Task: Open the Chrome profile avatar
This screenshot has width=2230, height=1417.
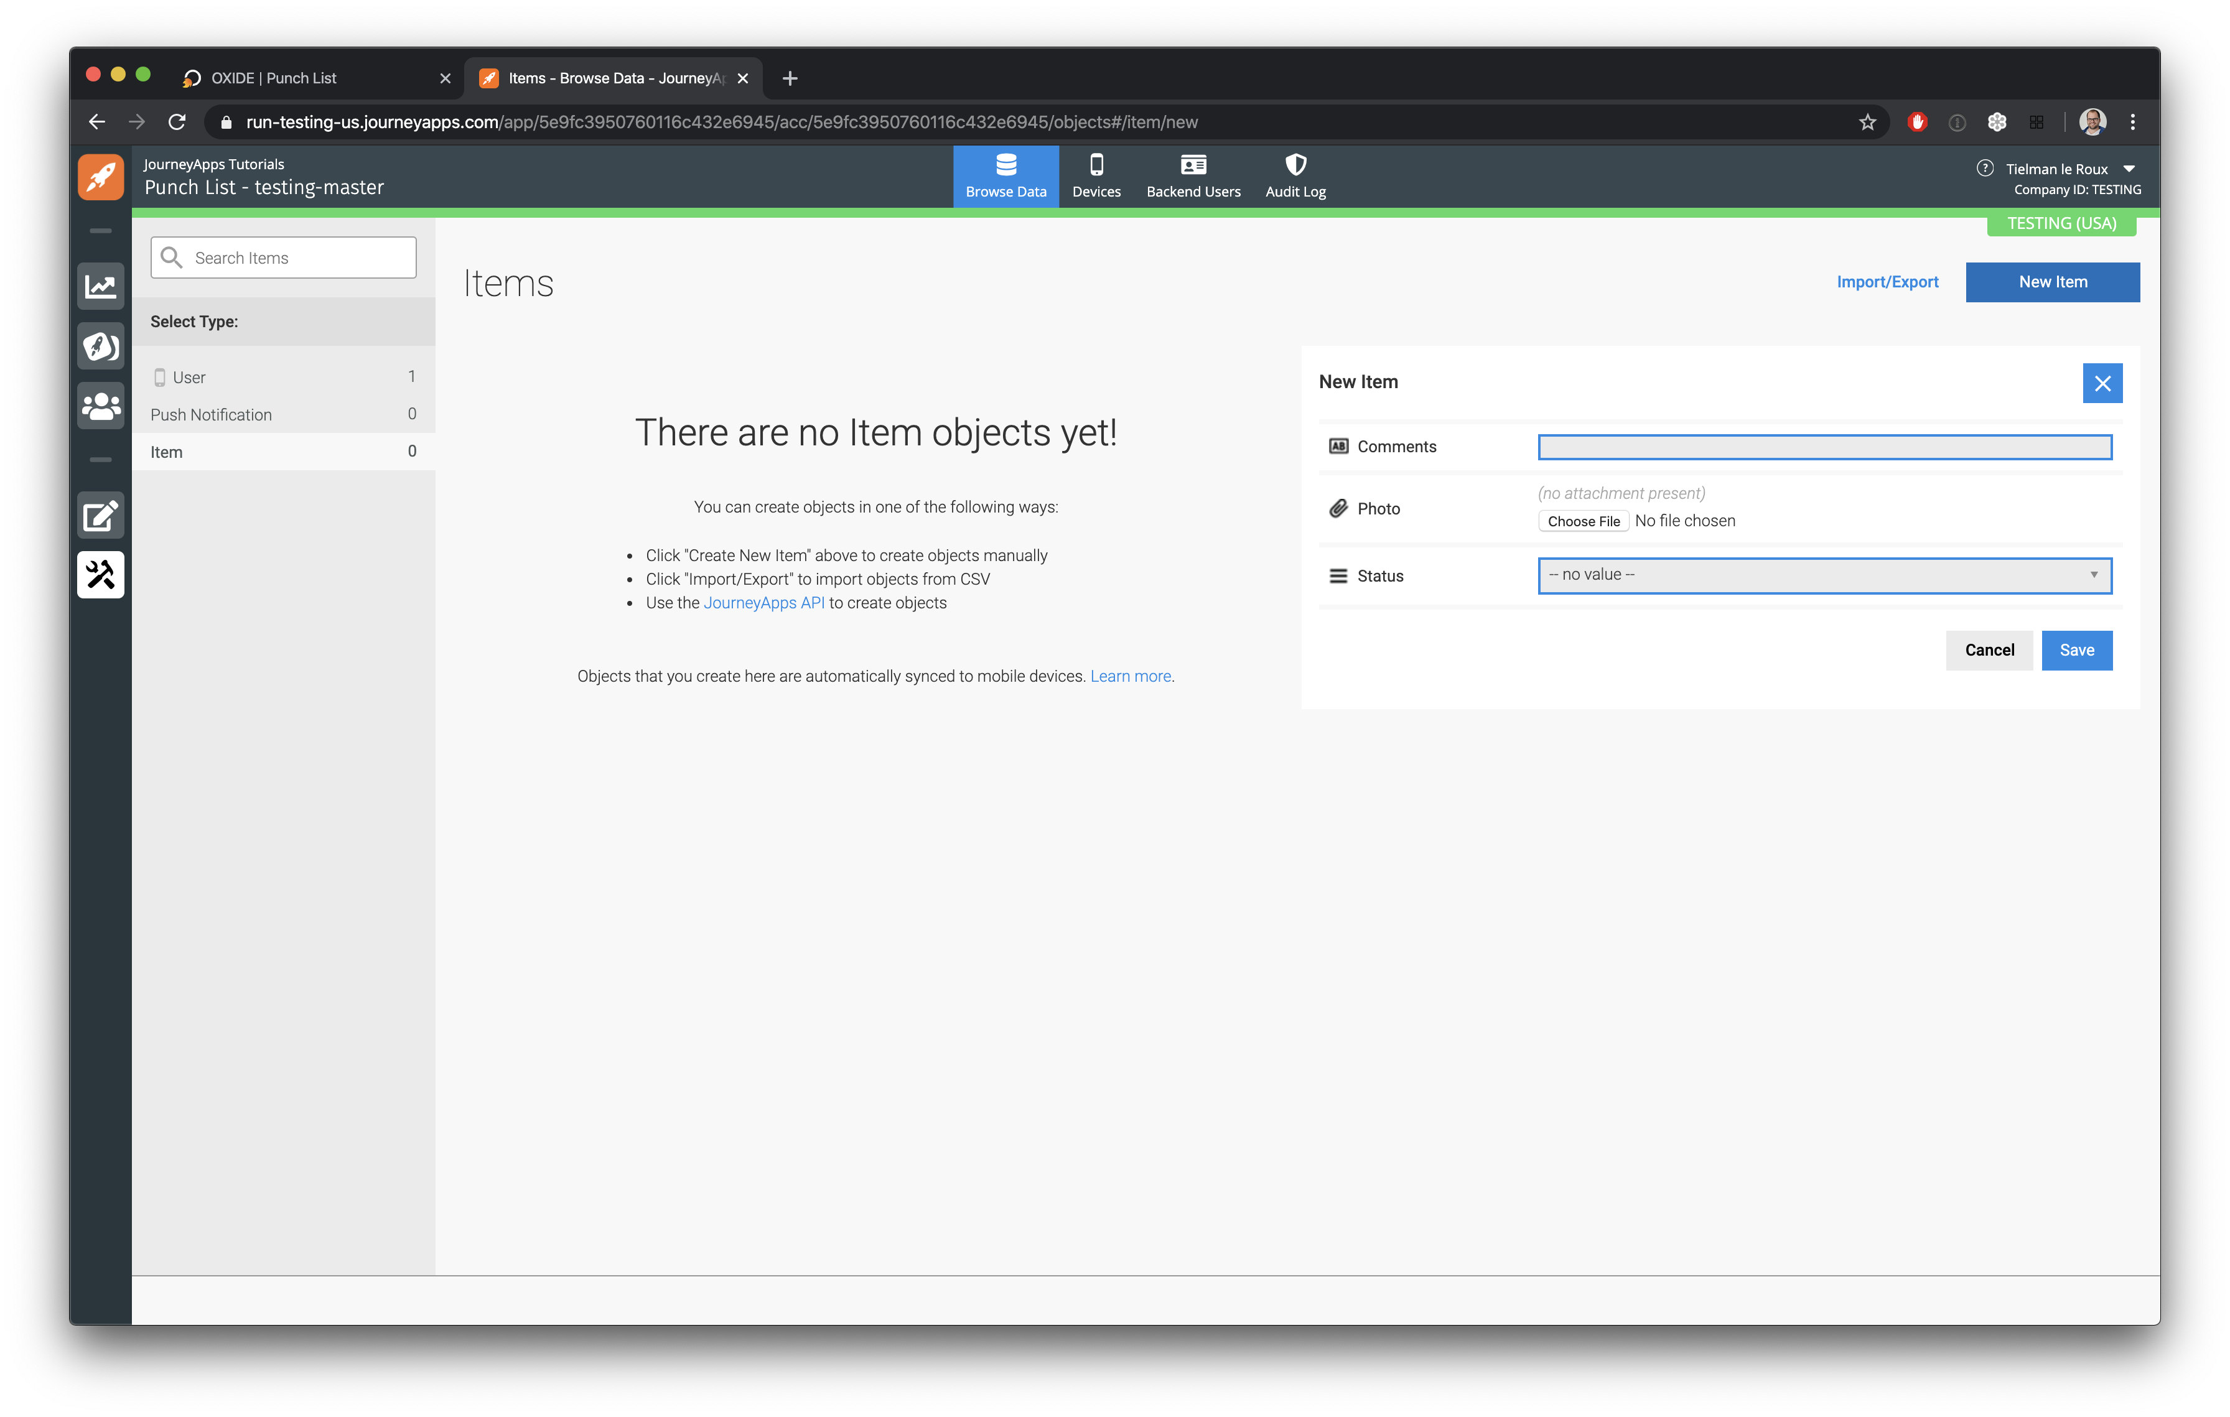Action: coord(2093,122)
